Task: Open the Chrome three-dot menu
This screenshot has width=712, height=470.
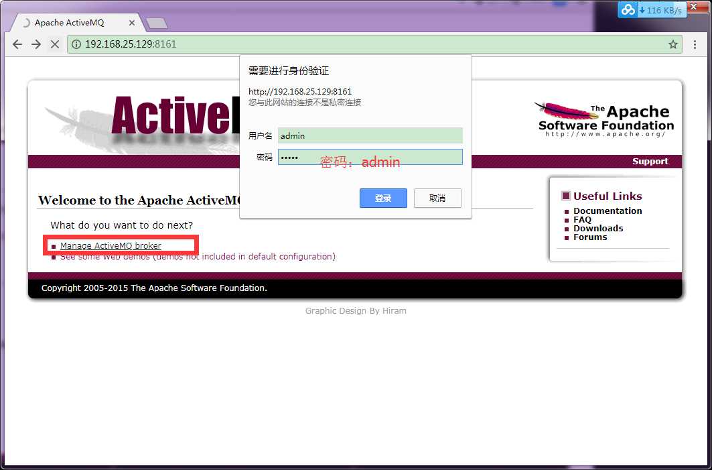Action: (x=695, y=44)
